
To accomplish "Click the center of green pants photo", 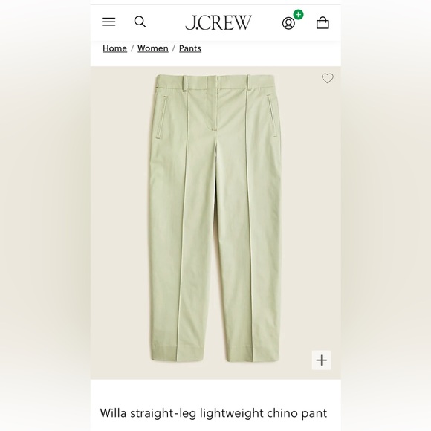I will point(215,218).
